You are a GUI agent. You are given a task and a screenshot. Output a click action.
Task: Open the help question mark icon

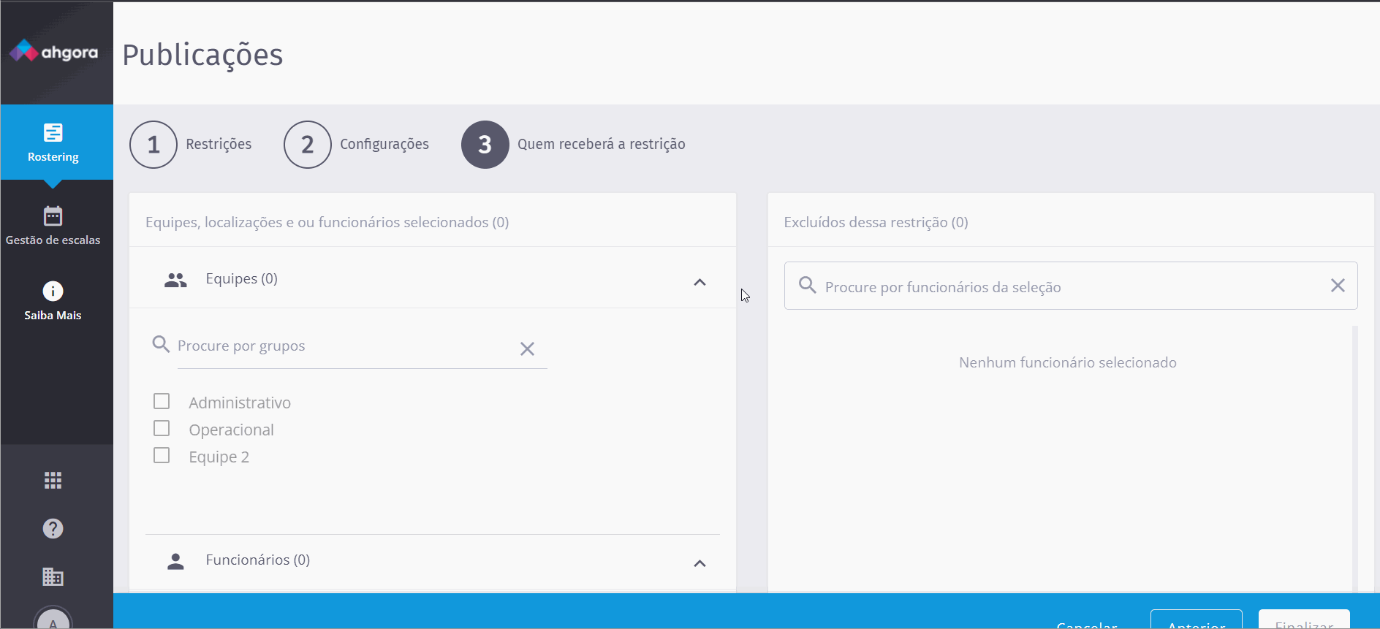coord(53,528)
